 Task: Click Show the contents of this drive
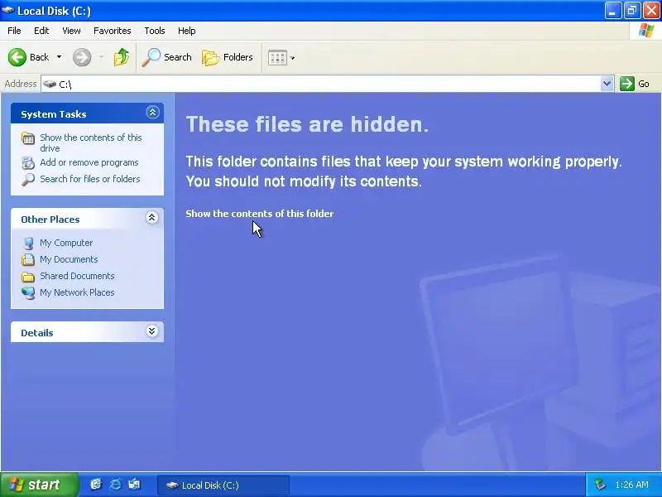pos(91,142)
